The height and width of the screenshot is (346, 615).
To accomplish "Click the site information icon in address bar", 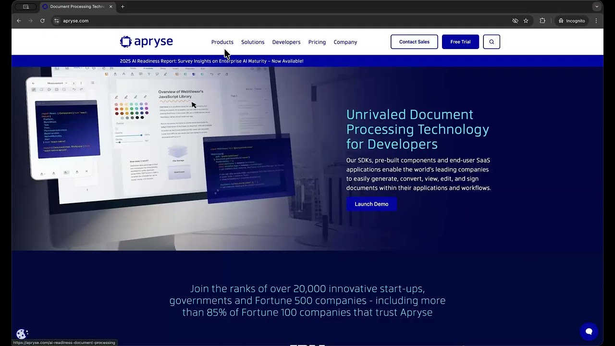I will (56, 21).
